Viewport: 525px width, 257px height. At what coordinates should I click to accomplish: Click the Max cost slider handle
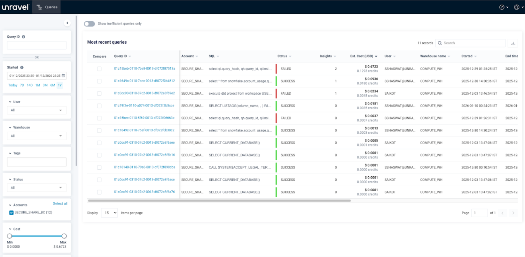click(x=64, y=236)
